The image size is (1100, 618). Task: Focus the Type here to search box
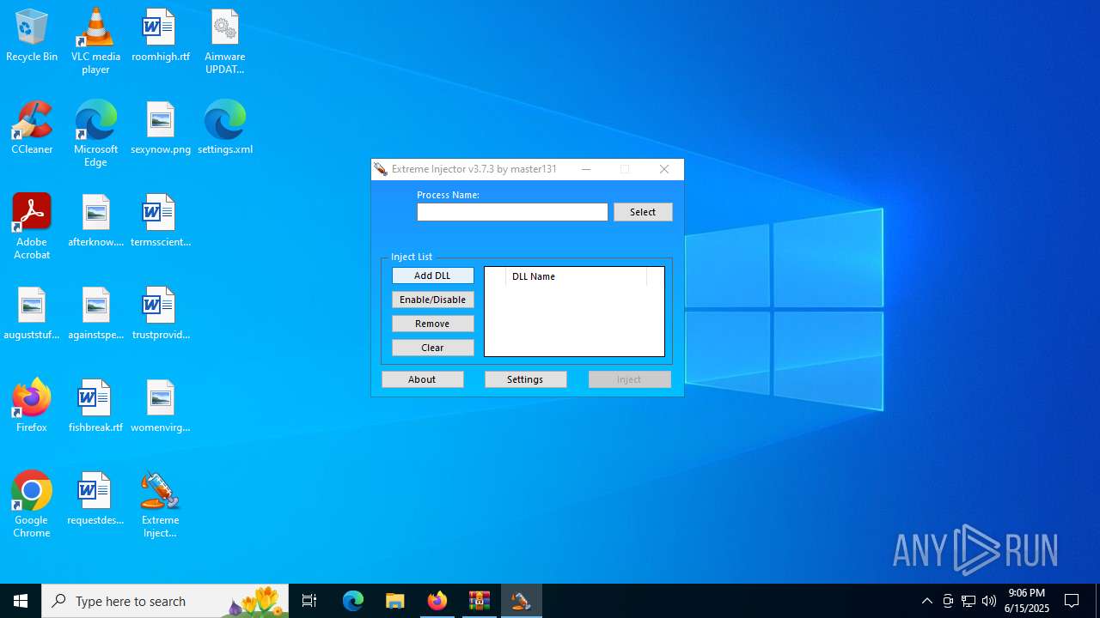pos(165,601)
